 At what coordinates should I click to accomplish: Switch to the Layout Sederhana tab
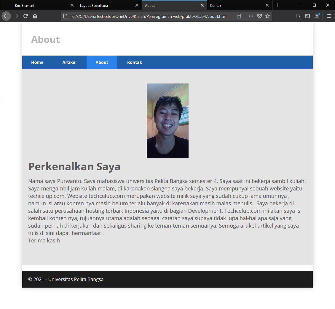(x=101, y=5)
